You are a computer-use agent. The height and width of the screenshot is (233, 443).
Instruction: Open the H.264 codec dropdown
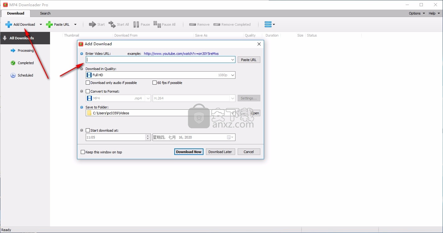(232, 98)
